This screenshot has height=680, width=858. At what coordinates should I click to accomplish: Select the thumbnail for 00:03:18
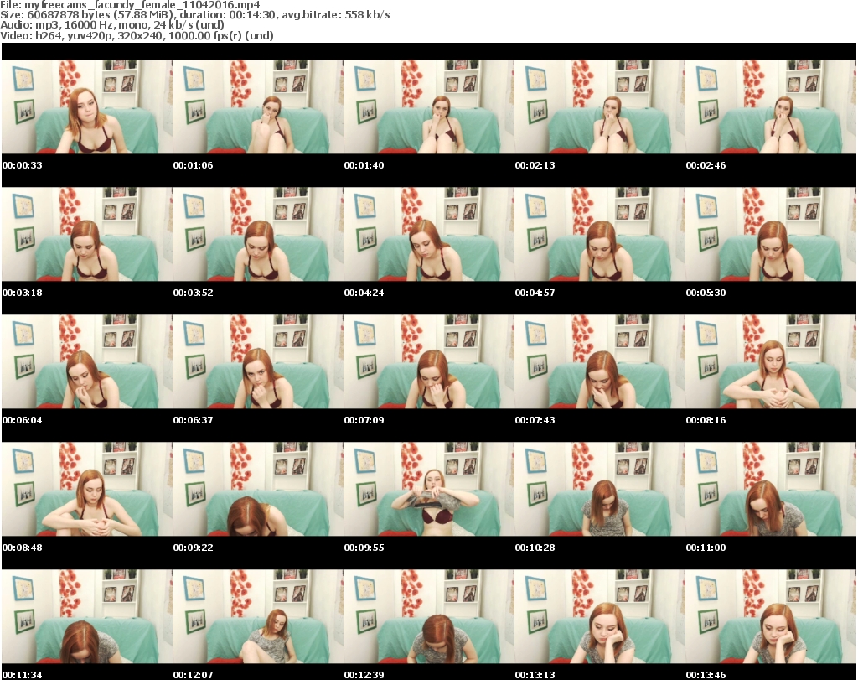pos(86,234)
